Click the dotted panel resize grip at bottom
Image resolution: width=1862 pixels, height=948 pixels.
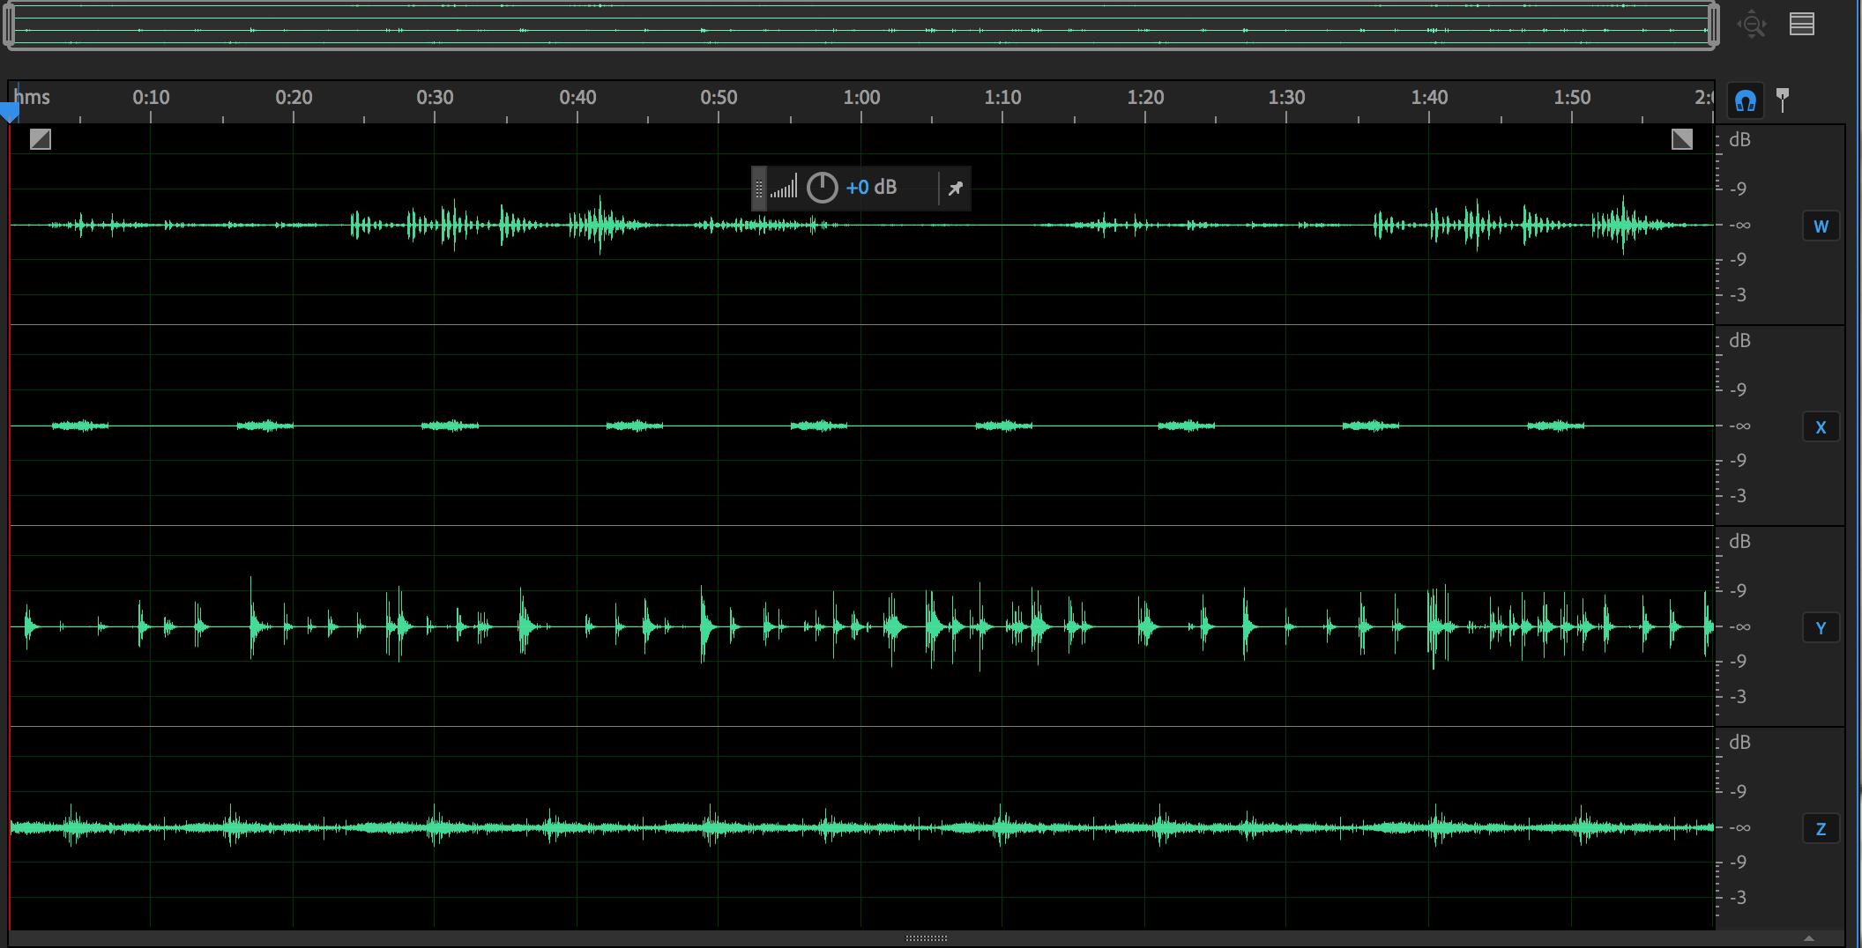926,938
